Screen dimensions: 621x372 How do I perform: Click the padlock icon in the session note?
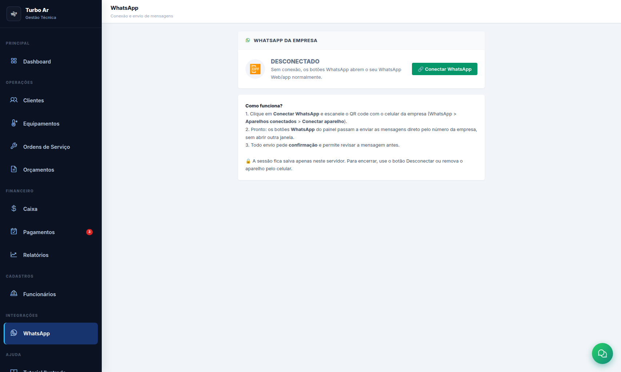point(248,161)
